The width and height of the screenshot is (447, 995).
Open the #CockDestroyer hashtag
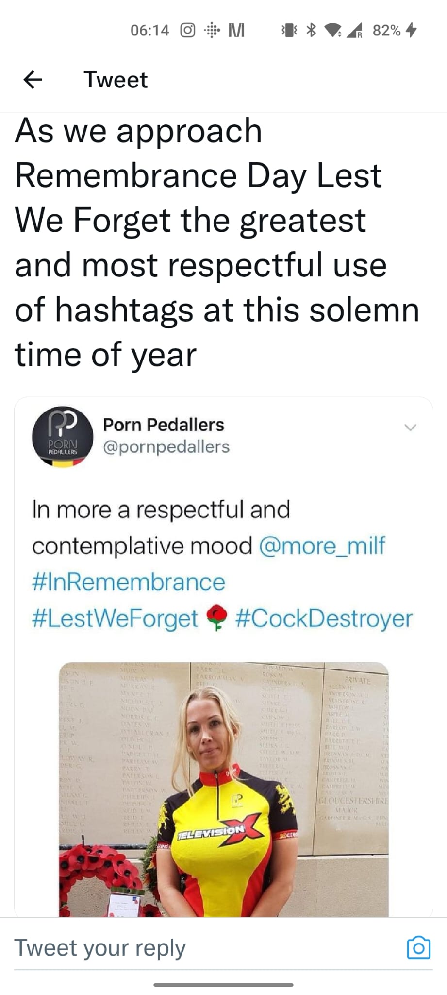(x=324, y=618)
